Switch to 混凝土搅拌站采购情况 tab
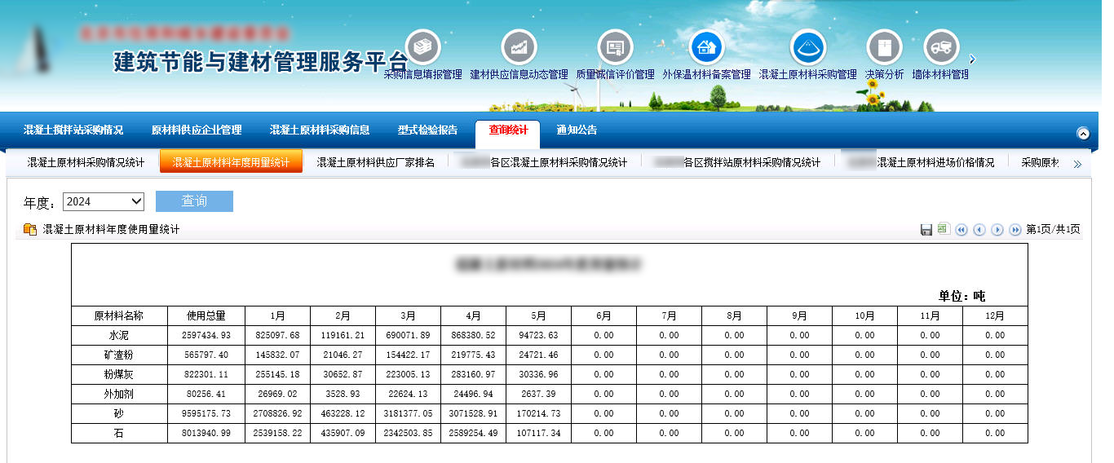This screenshot has width=1114, height=463. [73, 130]
